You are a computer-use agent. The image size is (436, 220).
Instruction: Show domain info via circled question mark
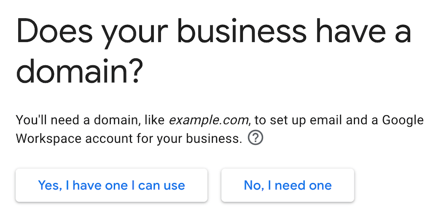pos(255,138)
